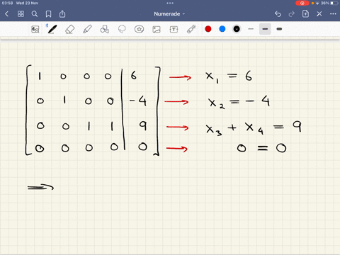
Task: Tap the handwritten x₁ = 6 equation
Action: (x=229, y=76)
